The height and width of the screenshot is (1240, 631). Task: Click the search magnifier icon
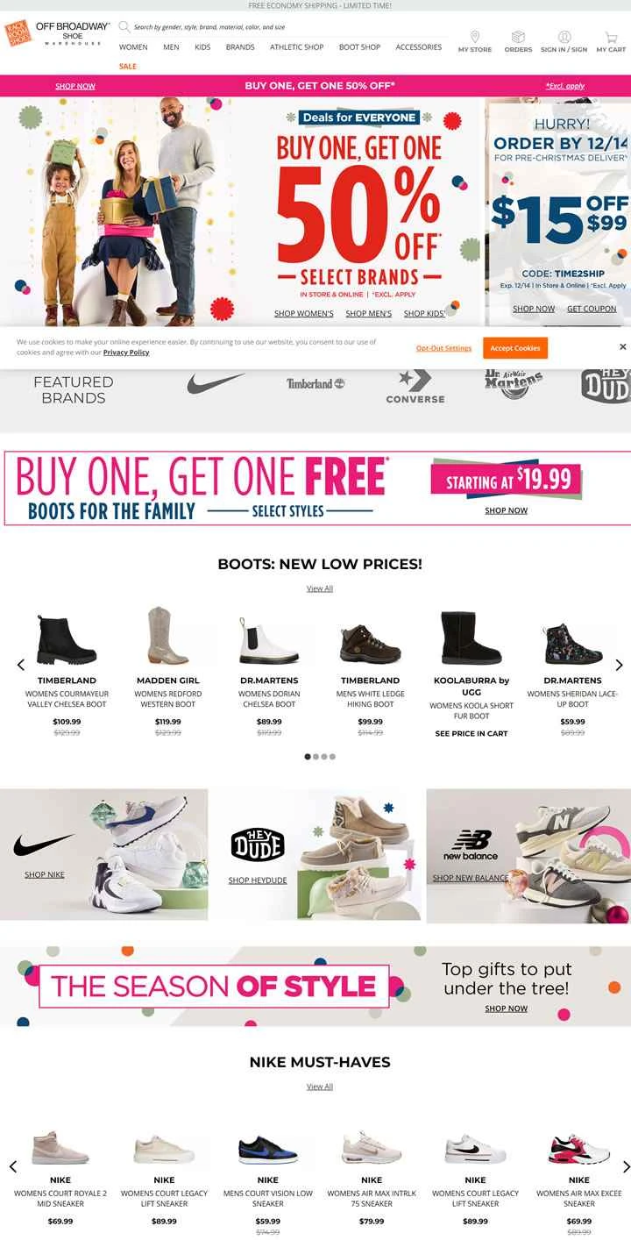(x=124, y=27)
